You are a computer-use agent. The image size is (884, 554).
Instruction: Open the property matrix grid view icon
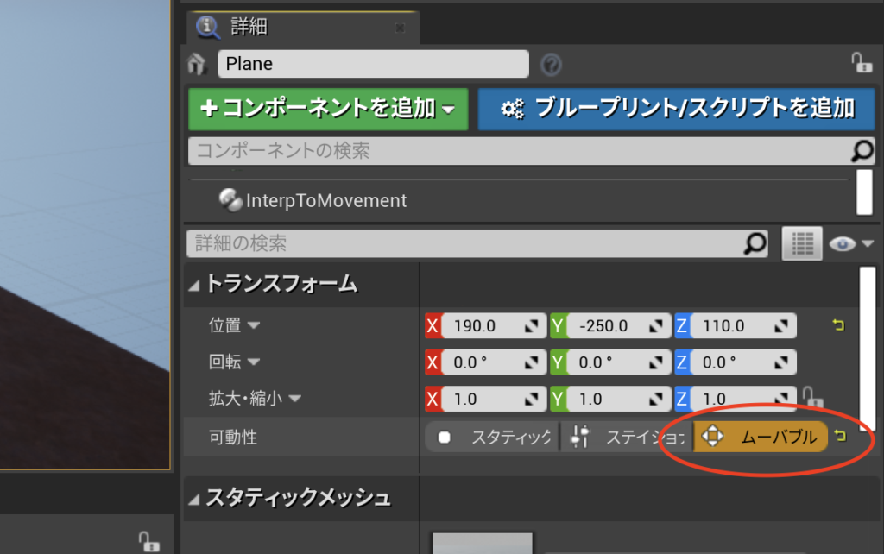(x=802, y=244)
